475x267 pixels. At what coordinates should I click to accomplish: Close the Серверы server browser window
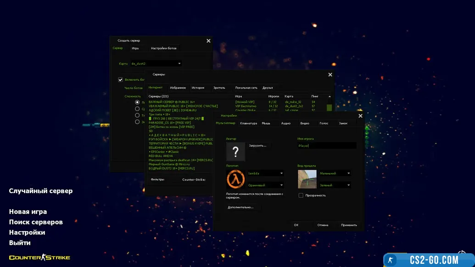[330, 74]
